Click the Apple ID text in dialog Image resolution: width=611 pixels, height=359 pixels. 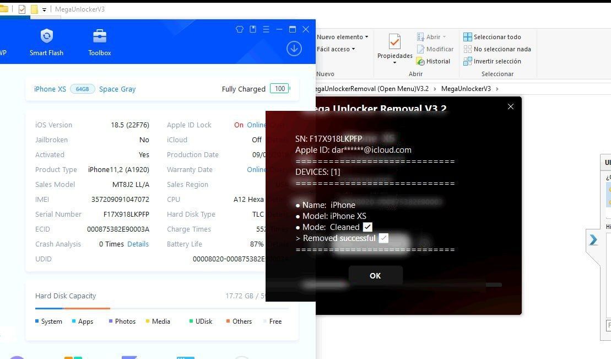click(x=353, y=150)
